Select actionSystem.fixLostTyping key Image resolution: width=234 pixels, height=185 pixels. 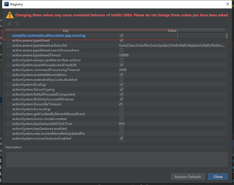(x=33, y=90)
